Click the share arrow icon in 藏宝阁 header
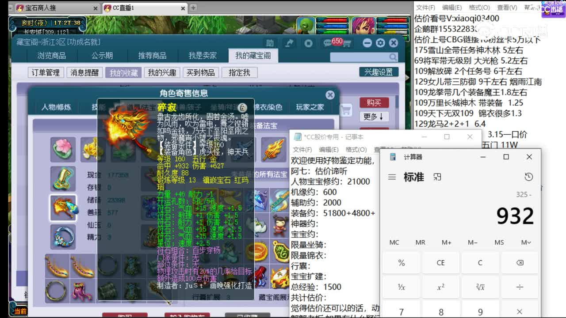 (289, 43)
